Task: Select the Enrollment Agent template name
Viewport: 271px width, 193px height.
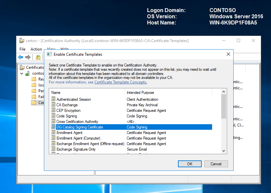Action: coord(70,133)
